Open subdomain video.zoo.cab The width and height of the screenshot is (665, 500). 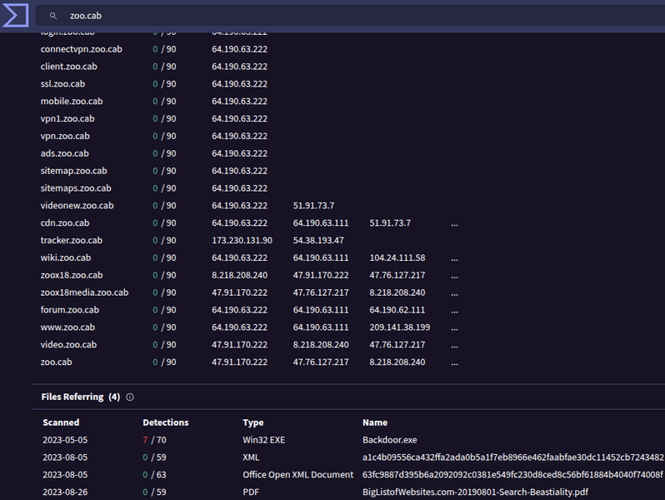(68, 345)
